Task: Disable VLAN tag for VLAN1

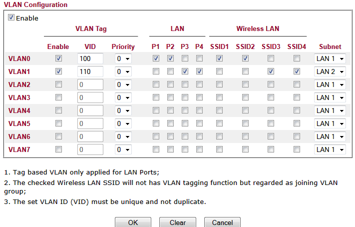Action: point(58,71)
